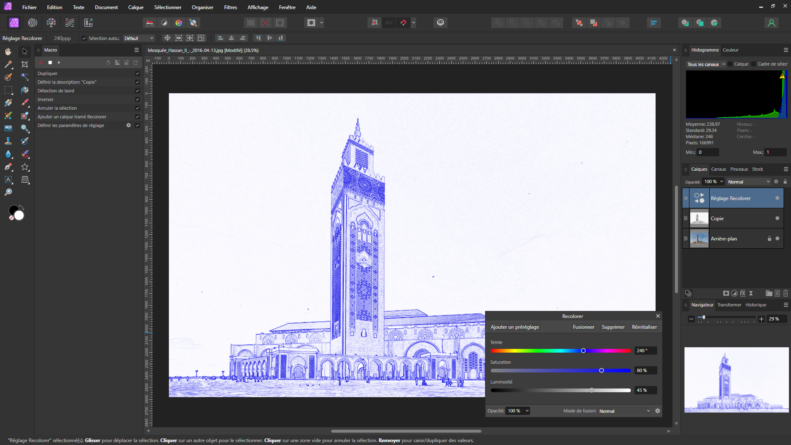The width and height of the screenshot is (791, 445).
Task: Delete the selected layer with trash icon
Action: [x=785, y=293]
